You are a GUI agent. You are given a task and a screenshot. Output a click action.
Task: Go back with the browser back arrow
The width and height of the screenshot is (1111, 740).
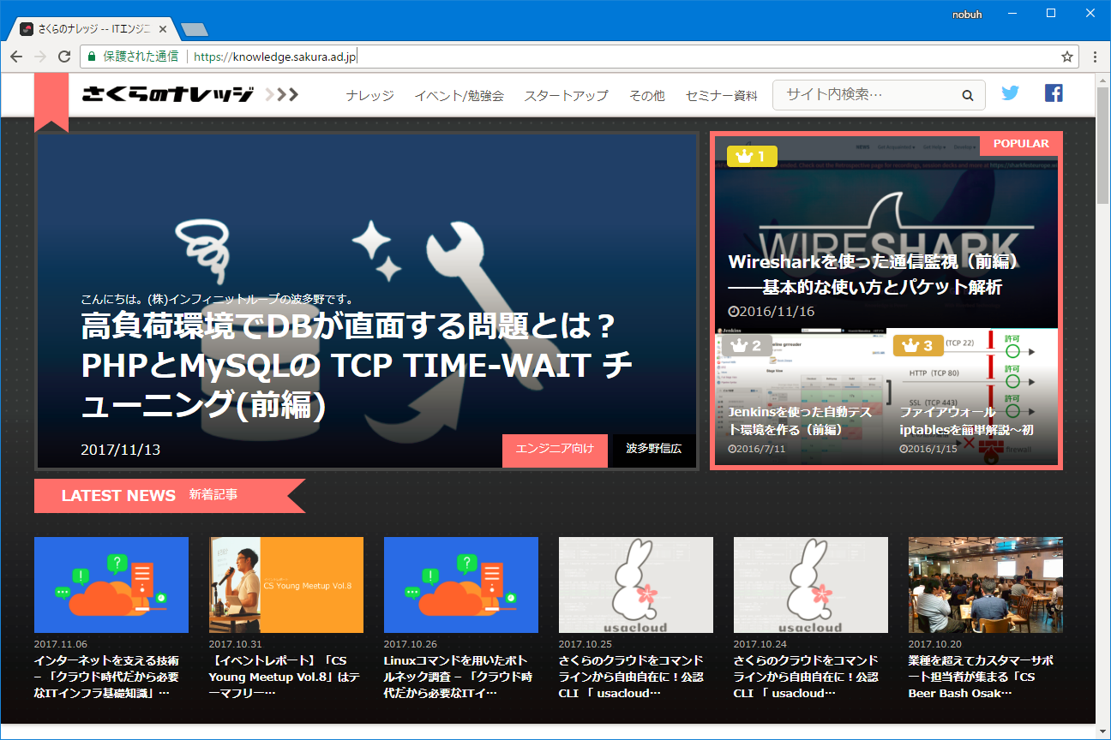pyautogui.click(x=16, y=57)
